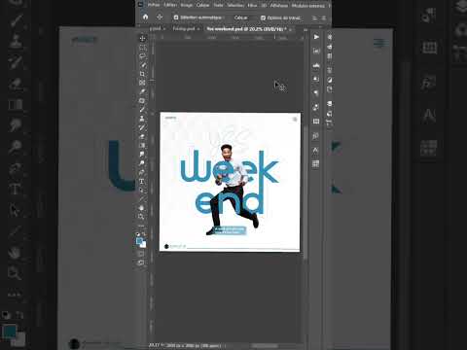The image size is (467, 350).
Task: Open the Image menu
Action: click(x=187, y=5)
